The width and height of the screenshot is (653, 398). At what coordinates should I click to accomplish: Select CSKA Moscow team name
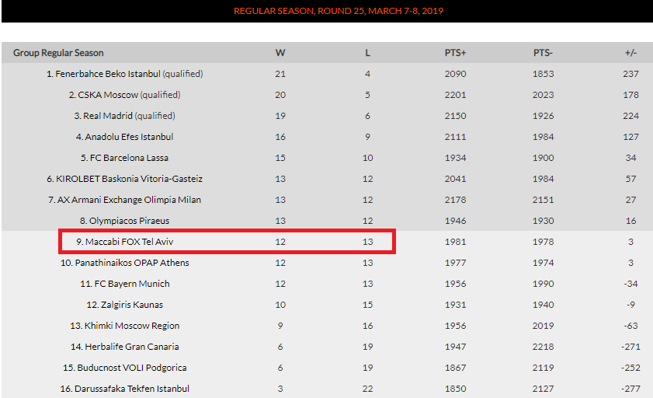coord(108,95)
